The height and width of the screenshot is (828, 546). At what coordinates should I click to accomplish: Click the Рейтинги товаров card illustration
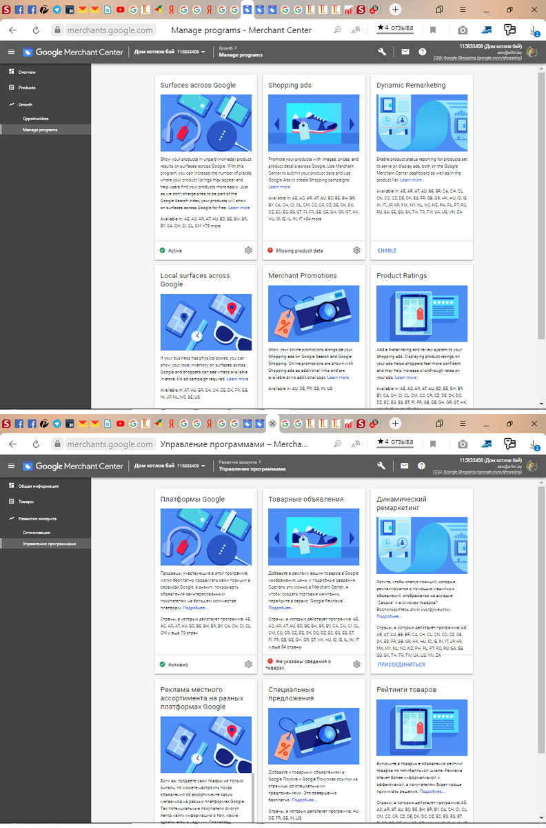pos(422,728)
